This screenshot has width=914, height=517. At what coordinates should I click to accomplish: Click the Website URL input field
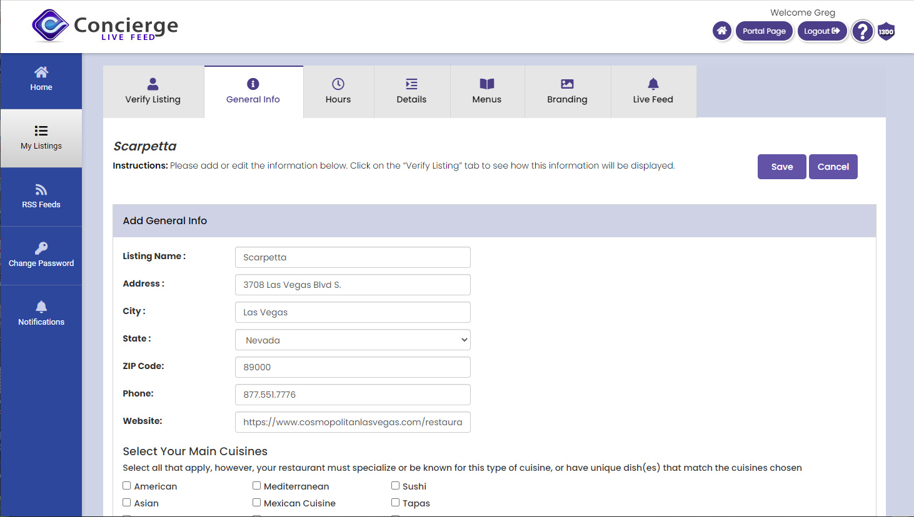click(353, 422)
